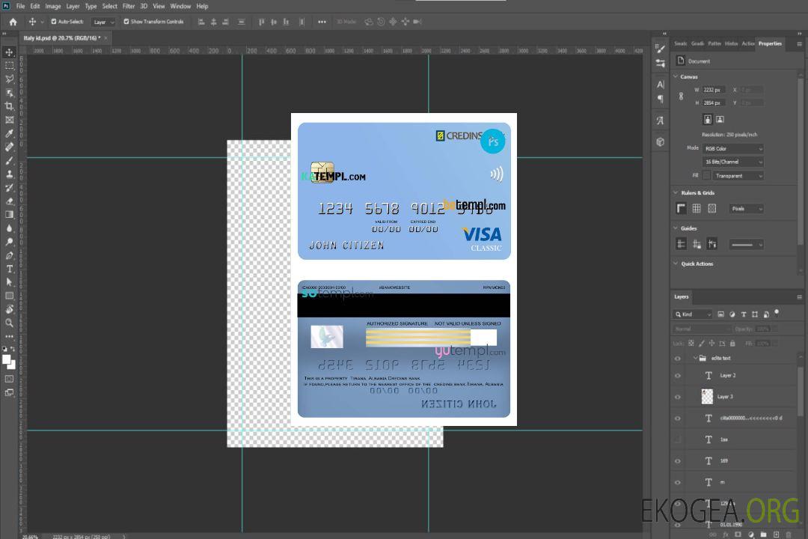Click the align left edges icon

click(x=201, y=22)
